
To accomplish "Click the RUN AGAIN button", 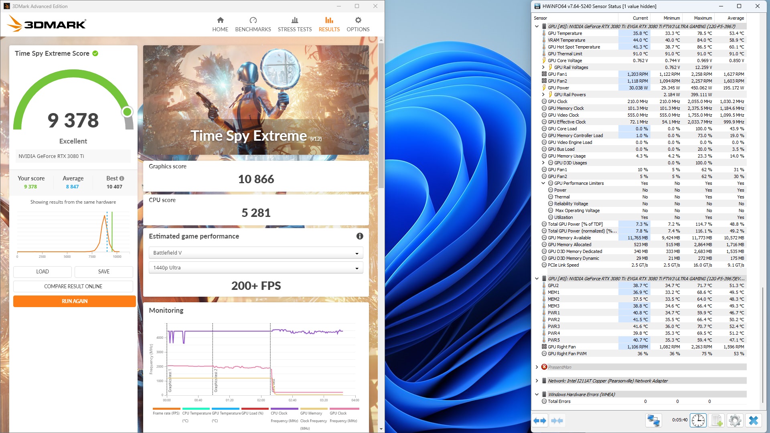I will click(74, 301).
